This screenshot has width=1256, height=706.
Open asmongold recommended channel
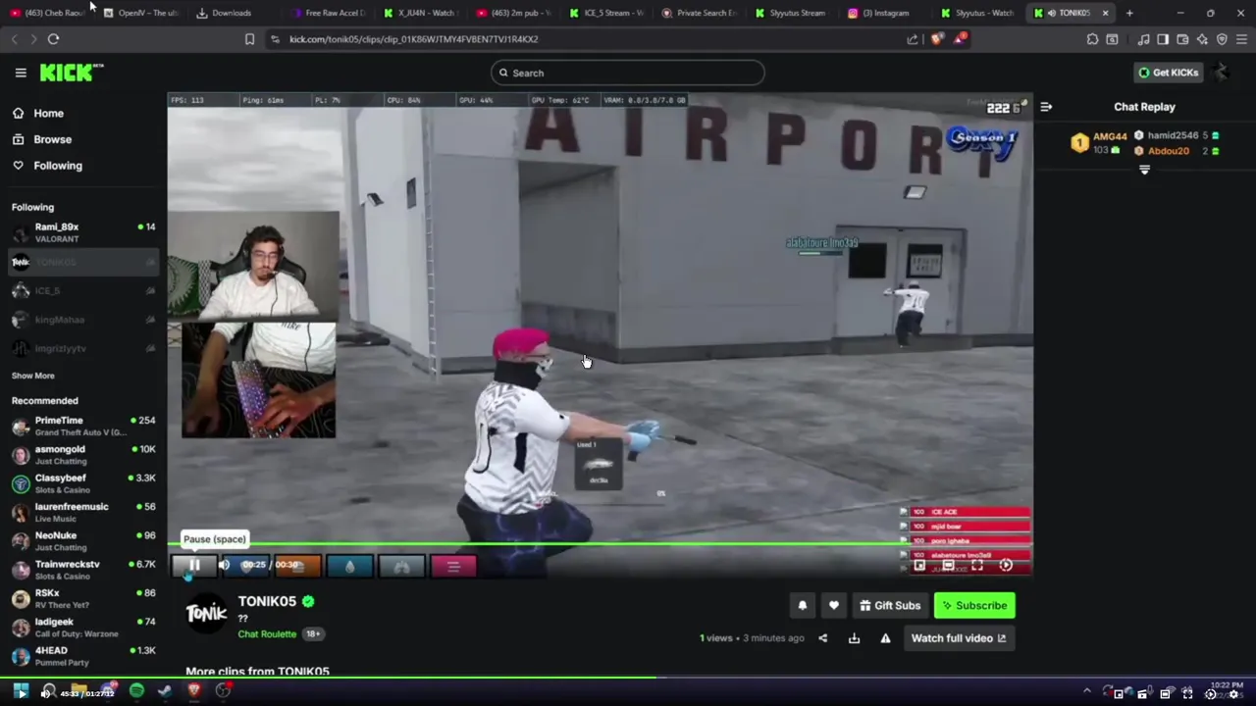[x=82, y=455]
